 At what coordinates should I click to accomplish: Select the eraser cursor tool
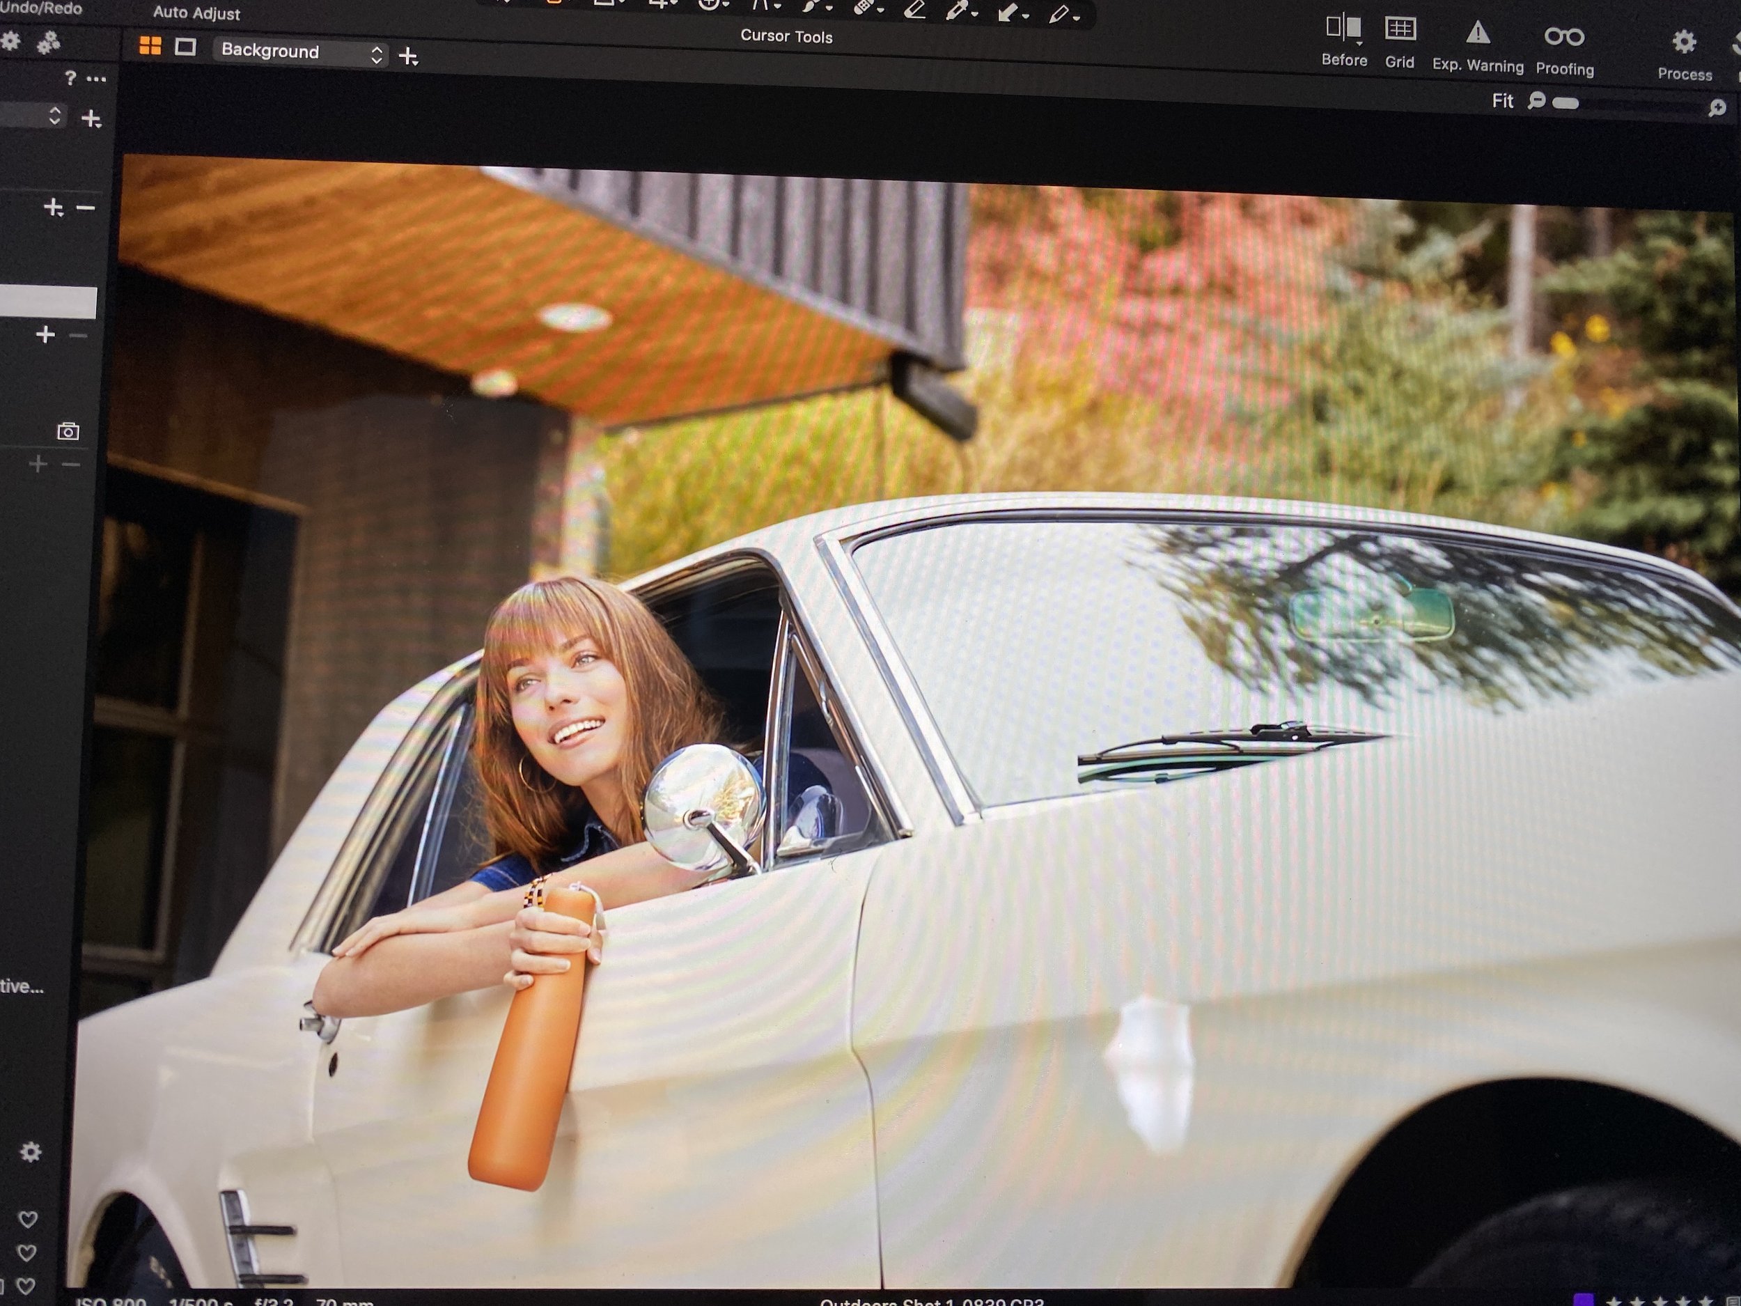pyautogui.click(x=914, y=8)
